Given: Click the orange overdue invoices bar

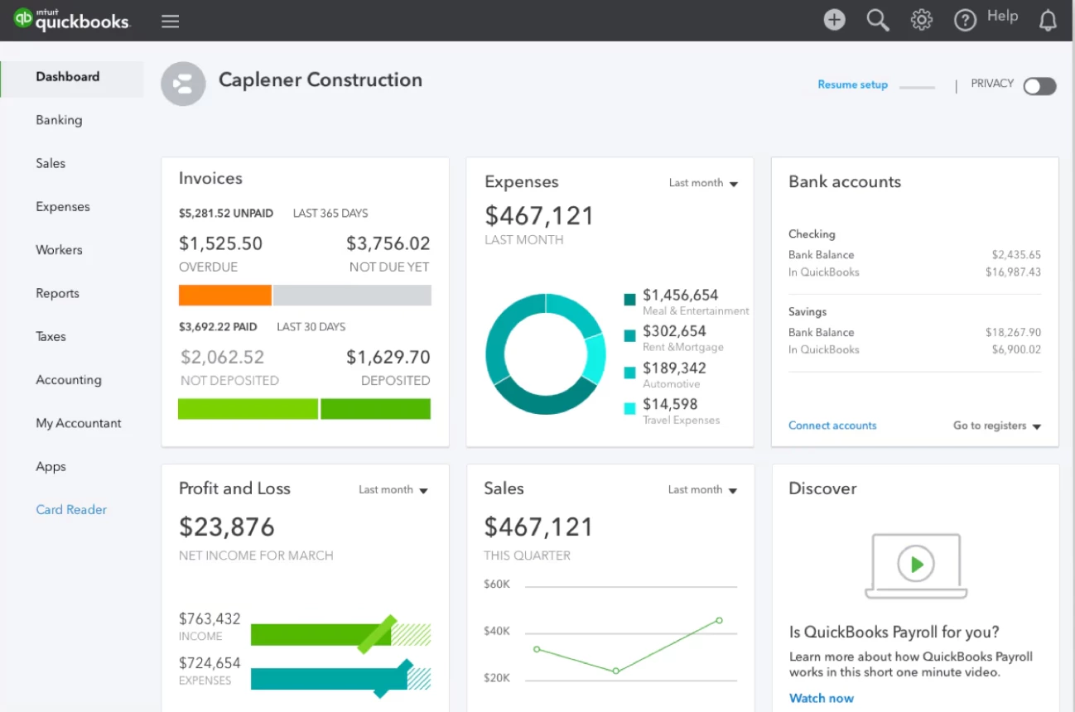Looking at the screenshot, I should click(x=225, y=296).
